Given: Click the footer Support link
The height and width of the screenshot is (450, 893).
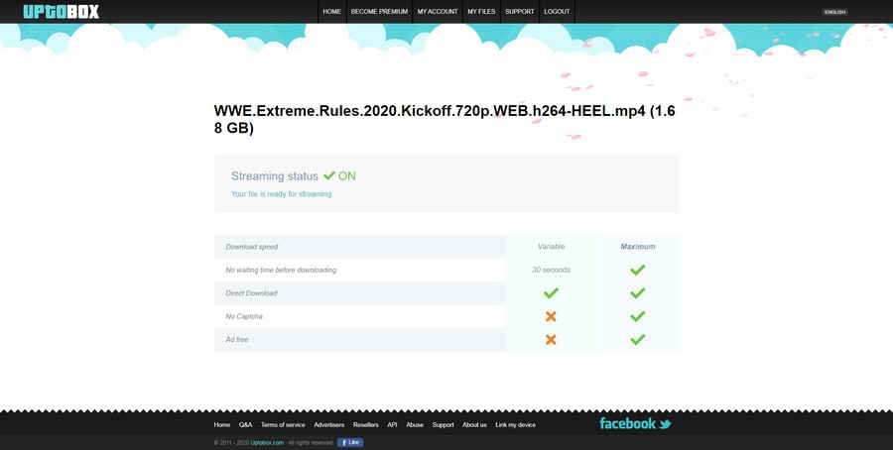Looking at the screenshot, I should (444, 425).
